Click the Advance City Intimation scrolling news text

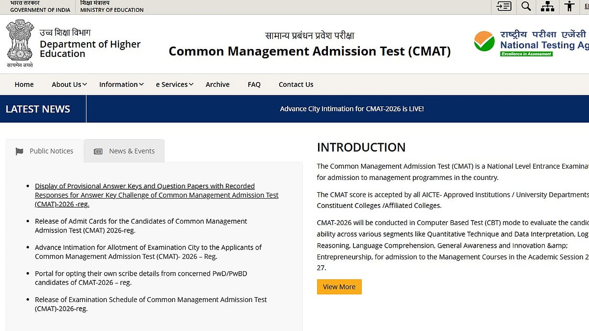352,109
